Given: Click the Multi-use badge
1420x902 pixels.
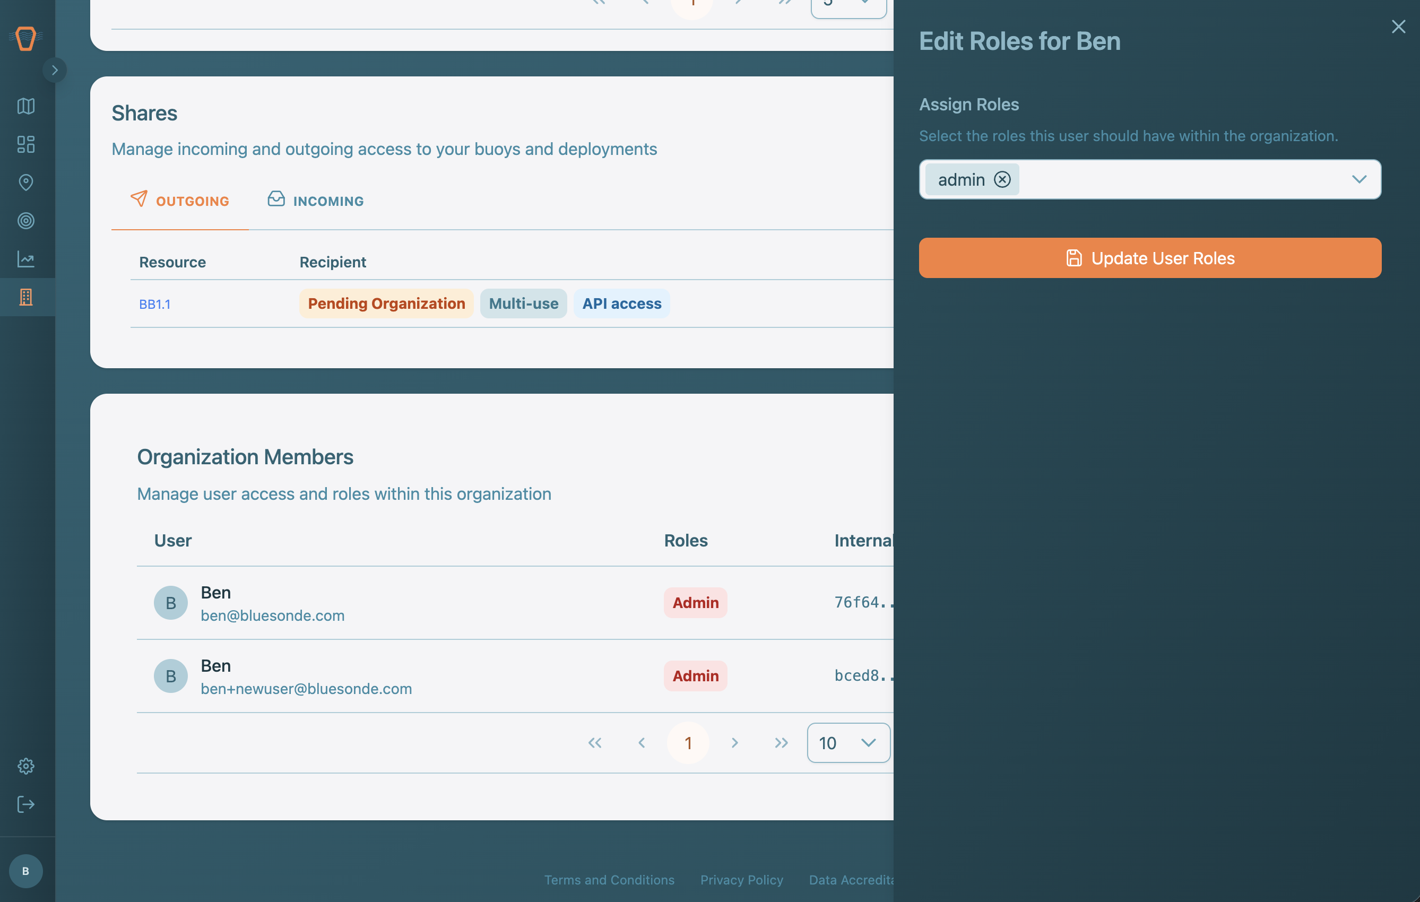Looking at the screenshot, I should tap(523, 303).
